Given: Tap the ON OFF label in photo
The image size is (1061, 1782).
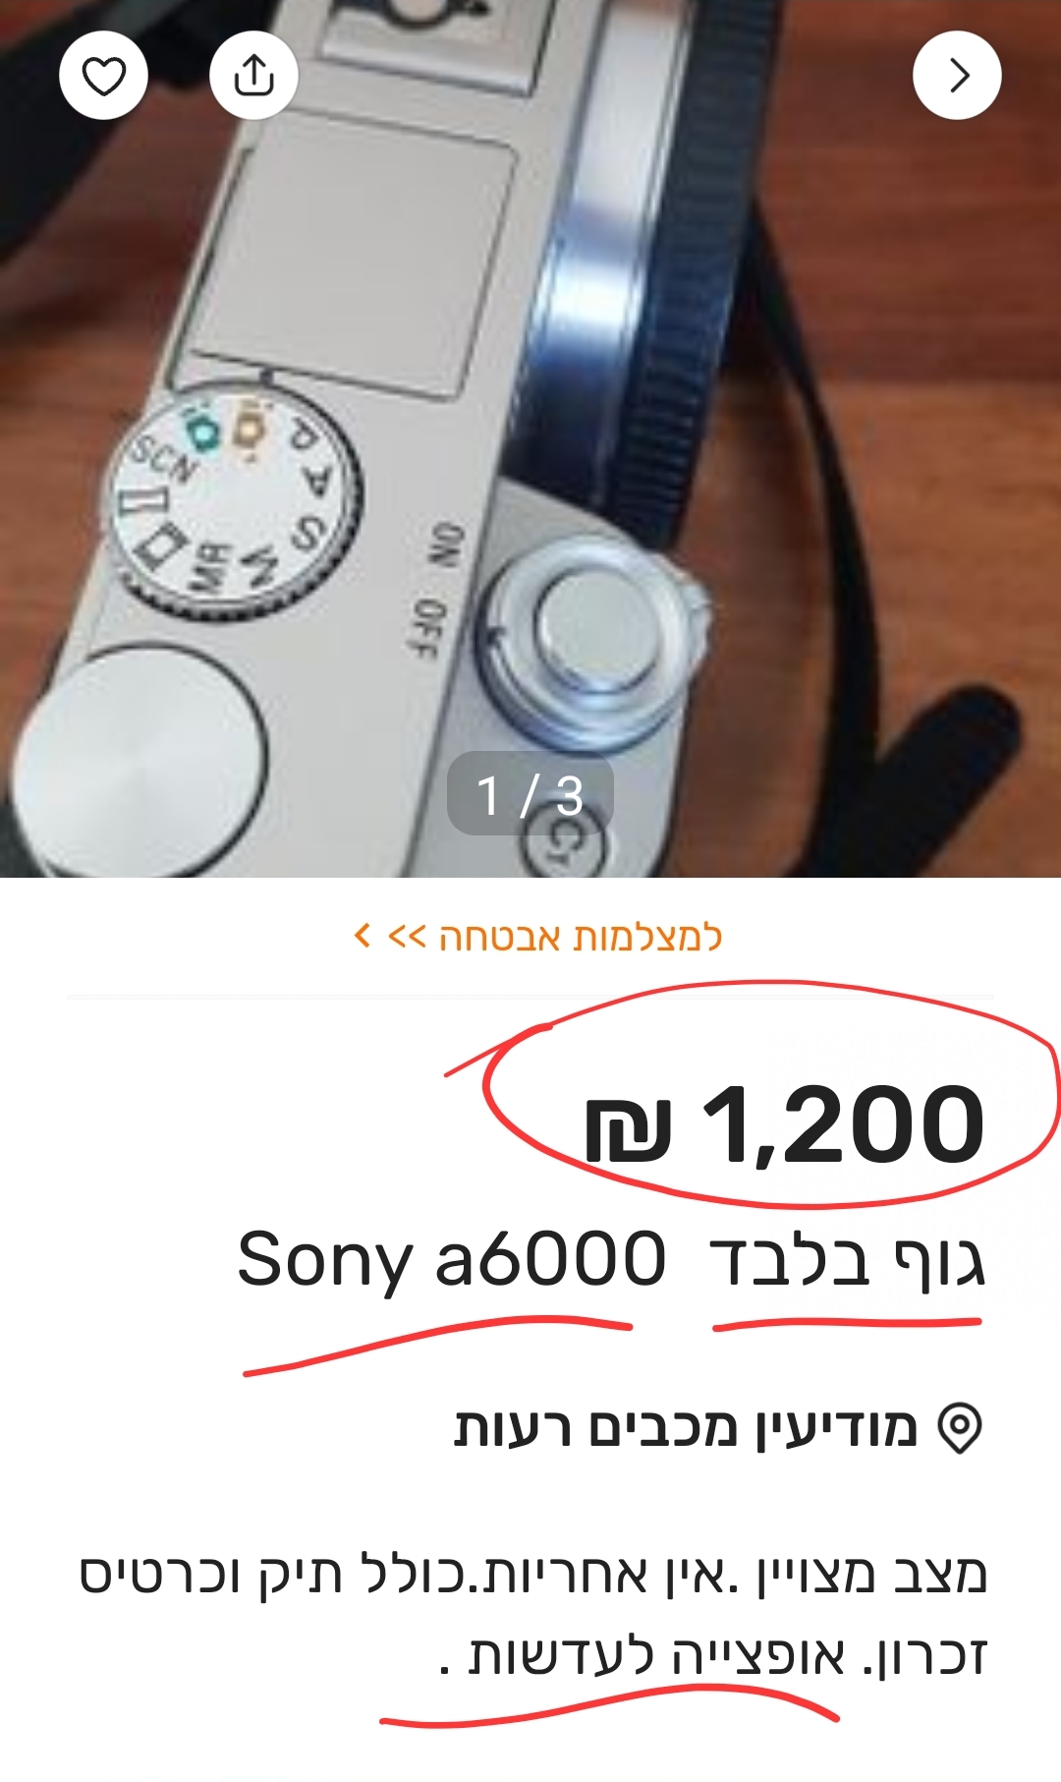Looking at the screenshot, I should [x=436, y=592].
